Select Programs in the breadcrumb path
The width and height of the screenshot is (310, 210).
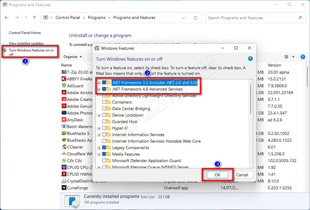coord(97,18)
